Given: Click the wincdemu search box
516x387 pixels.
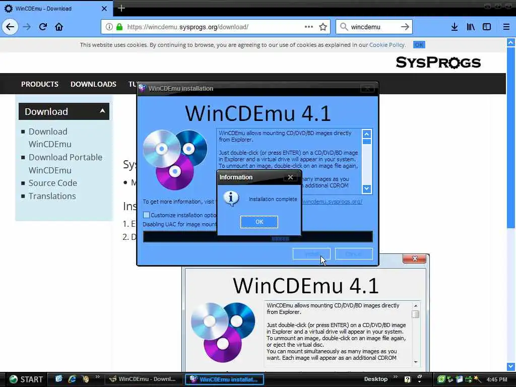Looking at the screenshot, I should pos(373,27).
